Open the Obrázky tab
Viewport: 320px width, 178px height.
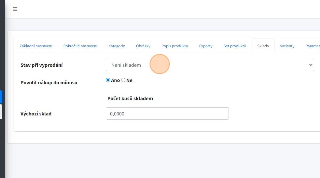[143, 46]
